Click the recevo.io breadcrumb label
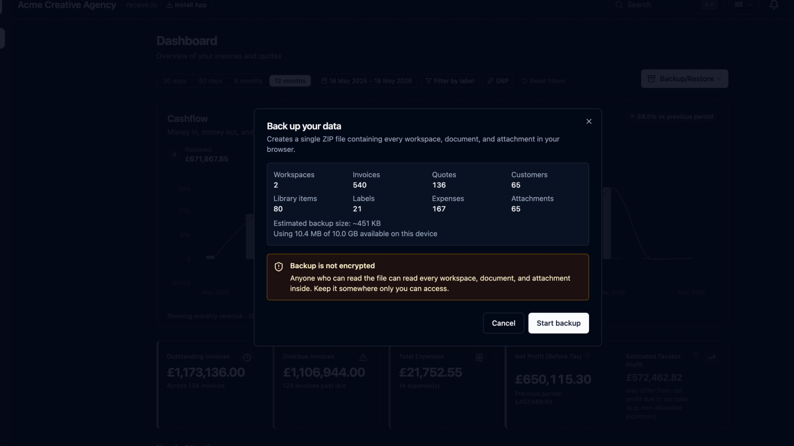This screenshot has height=446, width=794. tap(141, 5)
